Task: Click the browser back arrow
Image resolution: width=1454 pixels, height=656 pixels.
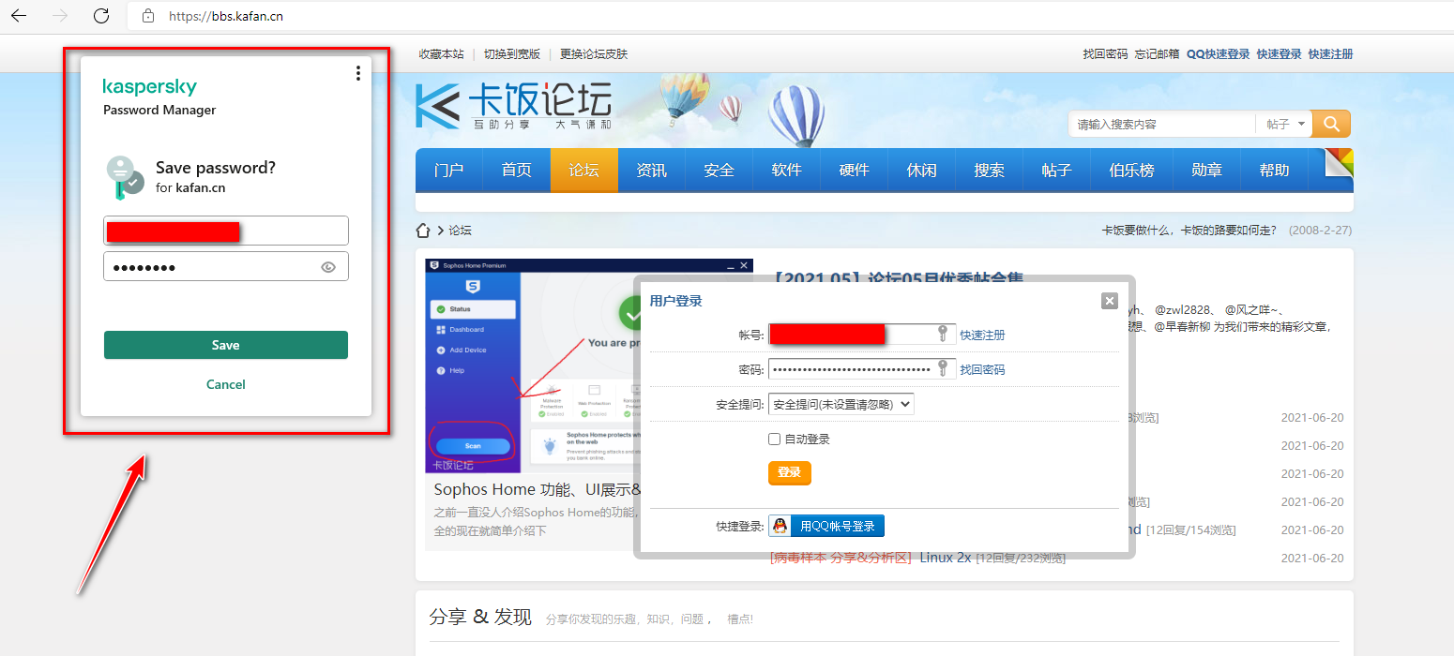Action: (x=19, y=16)
